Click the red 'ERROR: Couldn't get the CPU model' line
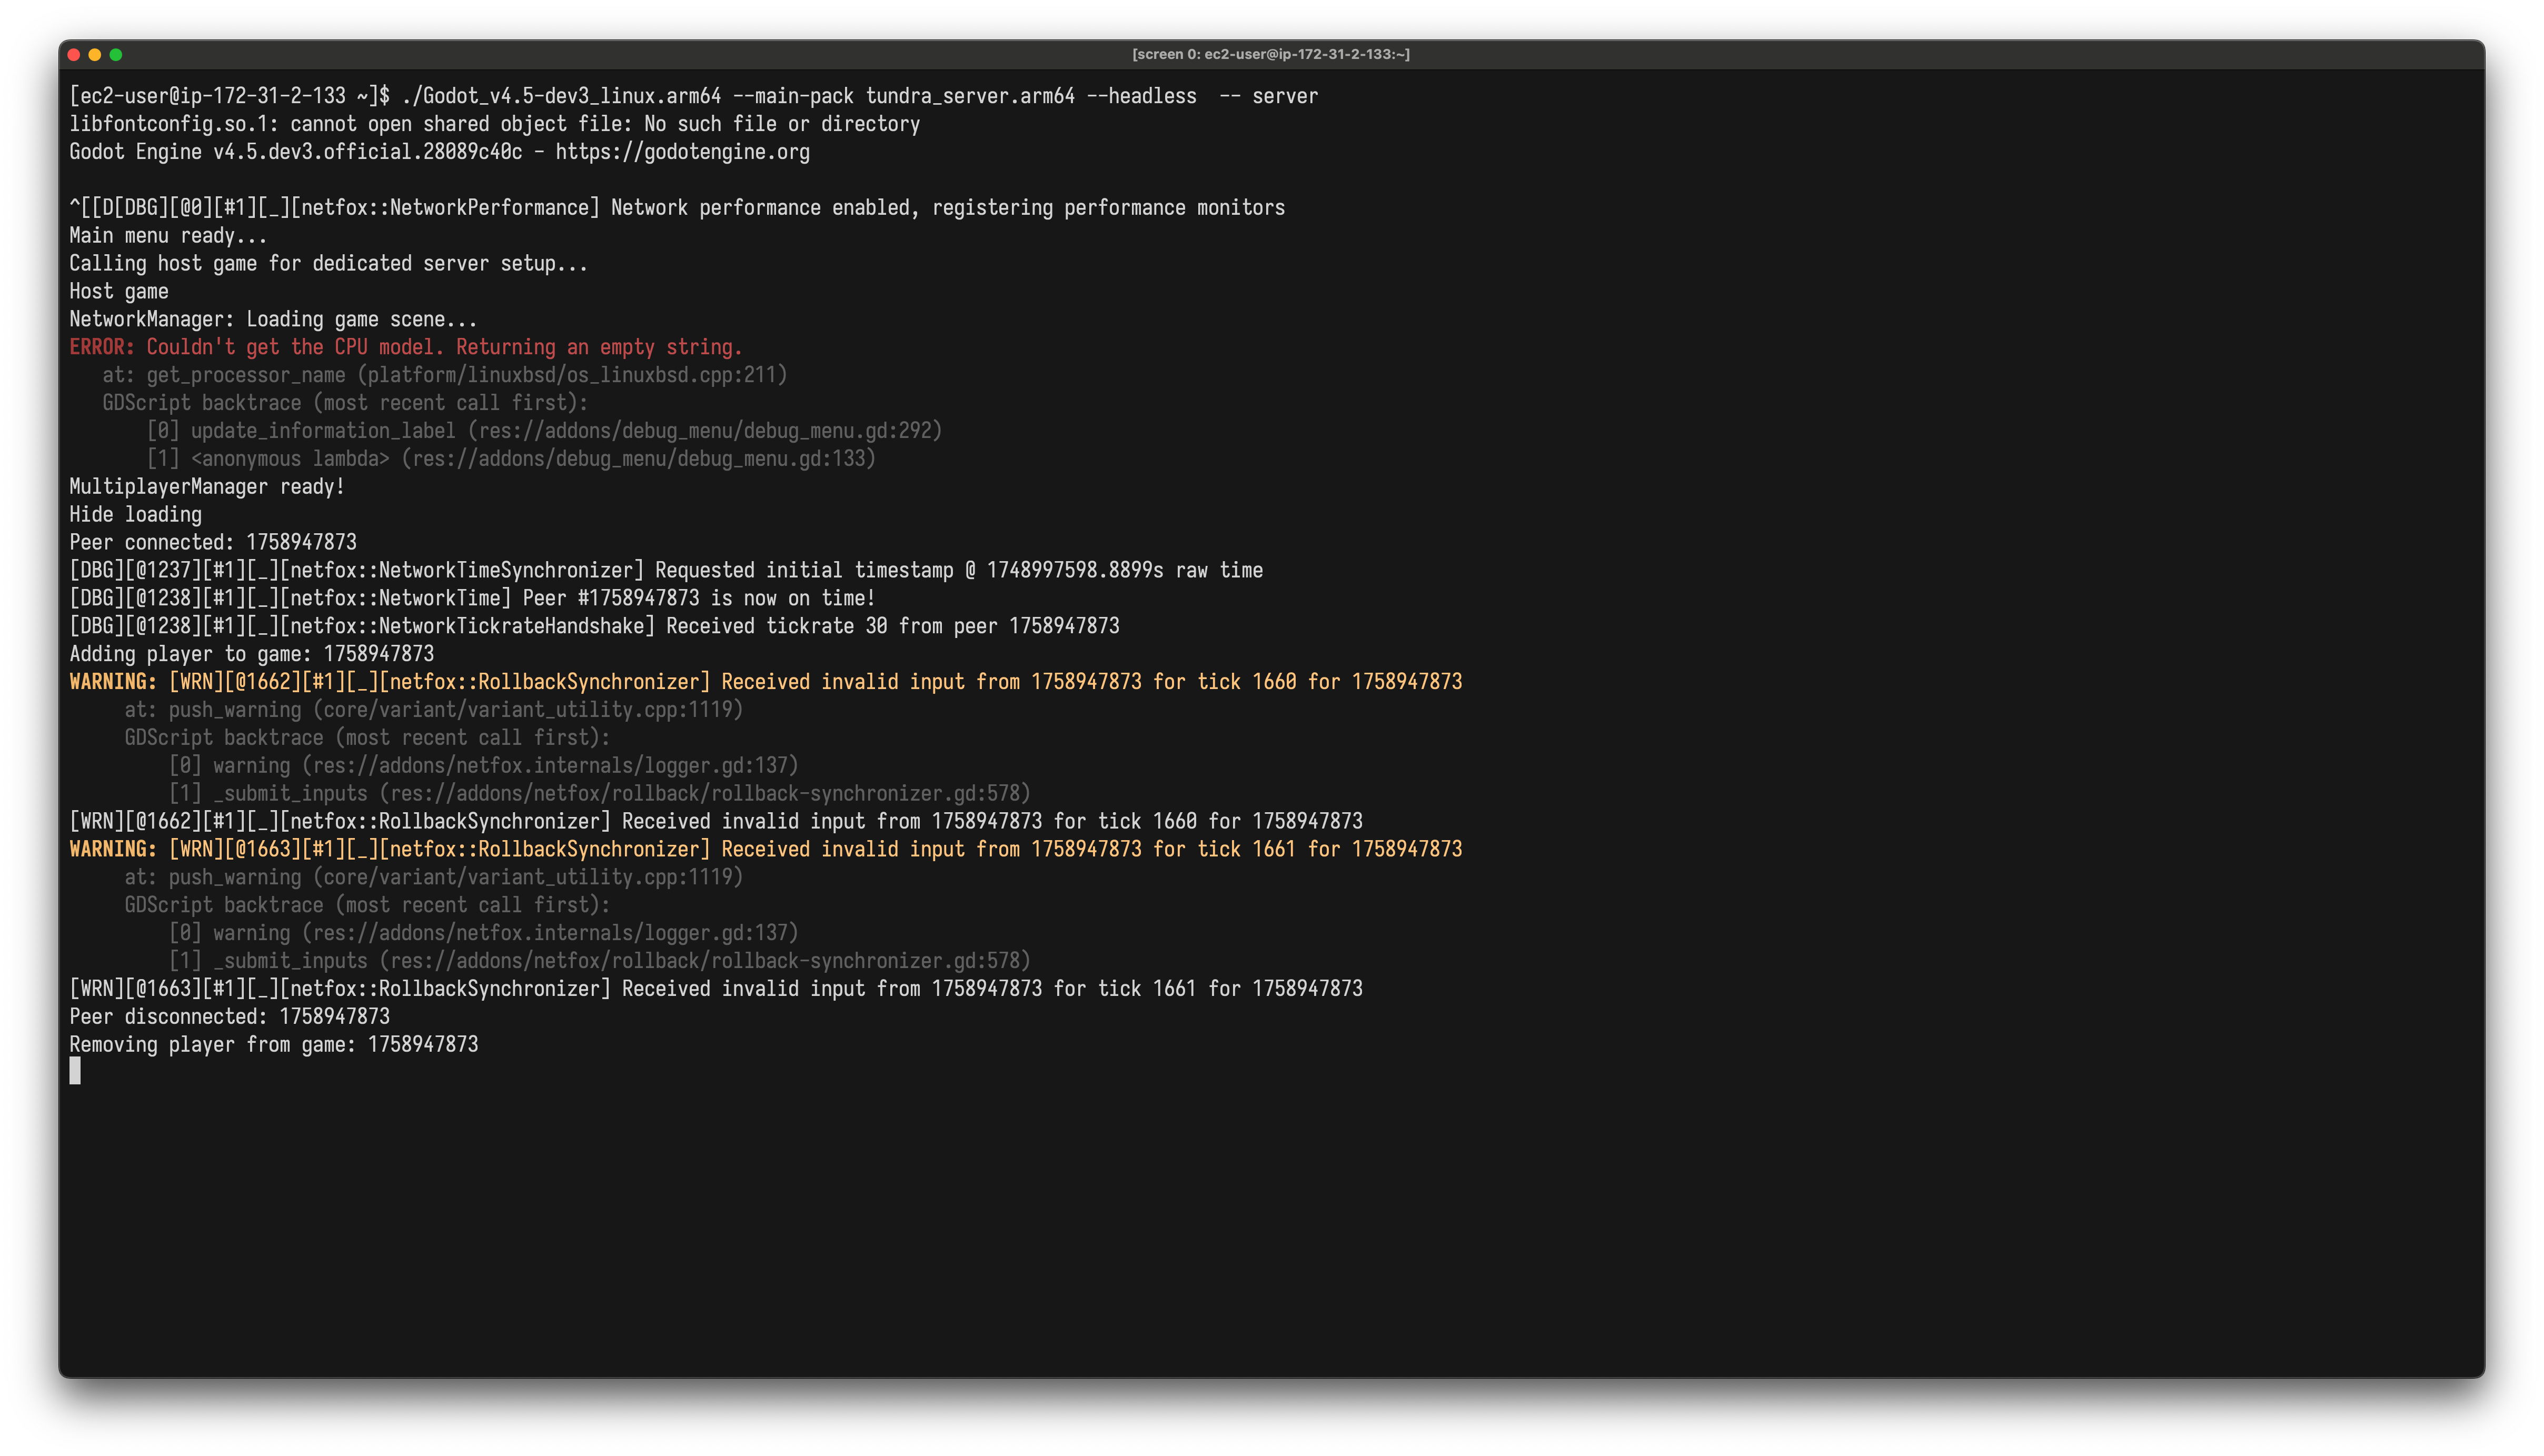 (406, 347)
